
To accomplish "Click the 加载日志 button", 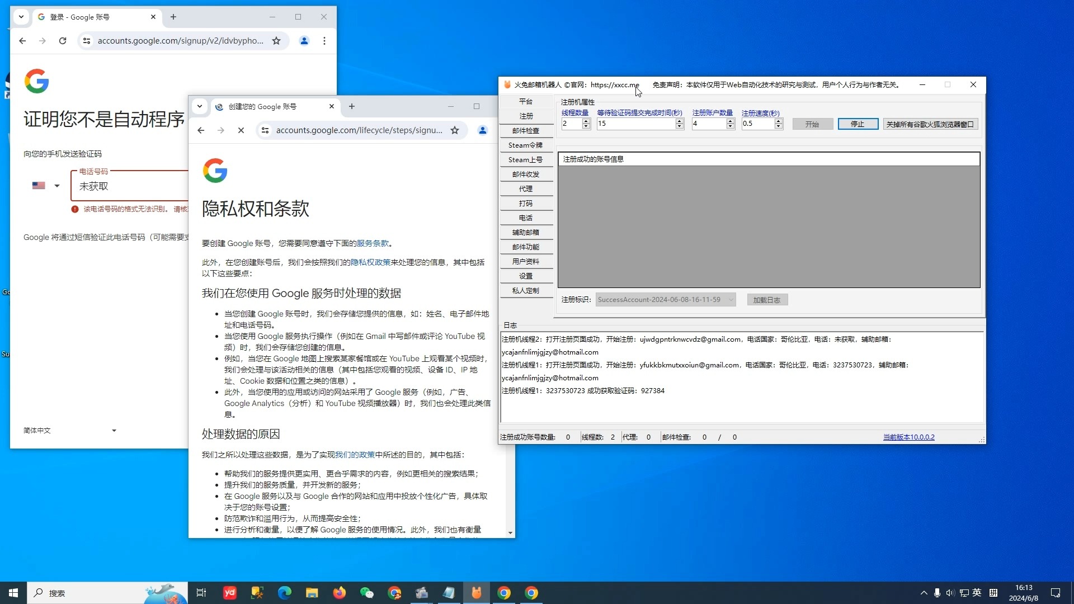I will [767, 300].
